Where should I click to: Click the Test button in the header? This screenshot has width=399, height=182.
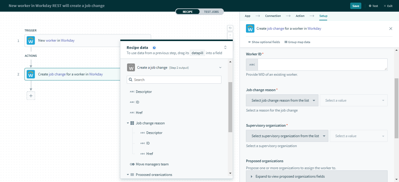(373, 6)
